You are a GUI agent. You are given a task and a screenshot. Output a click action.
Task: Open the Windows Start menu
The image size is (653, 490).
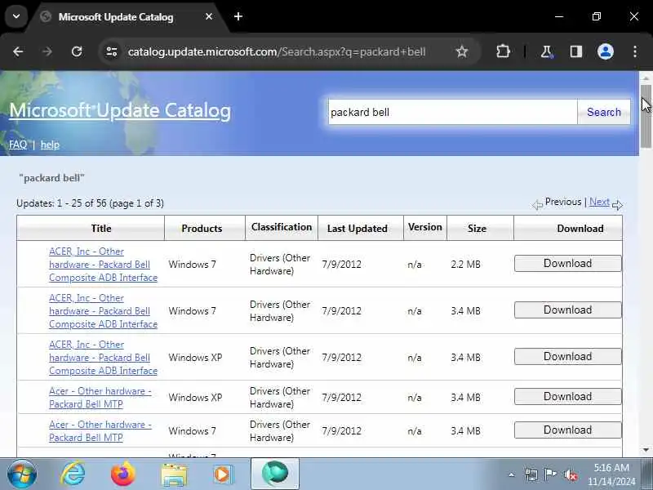22,474
